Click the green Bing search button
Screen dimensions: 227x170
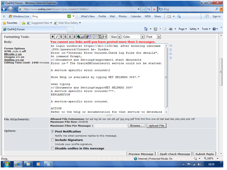pos(70,17)
